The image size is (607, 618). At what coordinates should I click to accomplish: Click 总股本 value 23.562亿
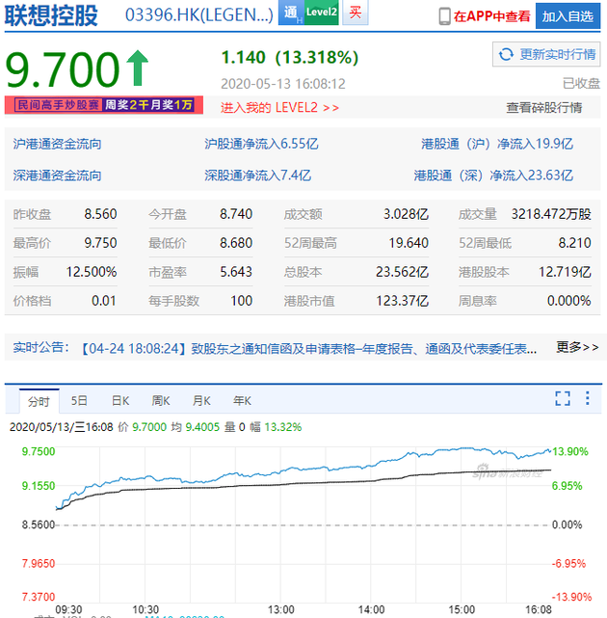pyautogui.click(x=402, y=272)
